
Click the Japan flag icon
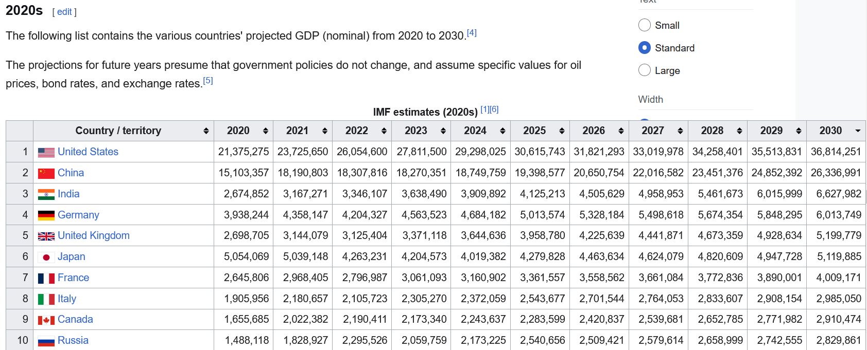click(x=46, y=257)
